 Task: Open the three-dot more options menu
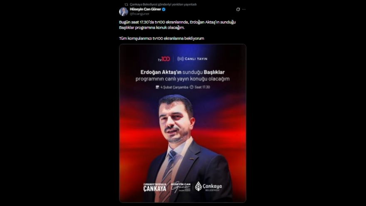point(244,9)
